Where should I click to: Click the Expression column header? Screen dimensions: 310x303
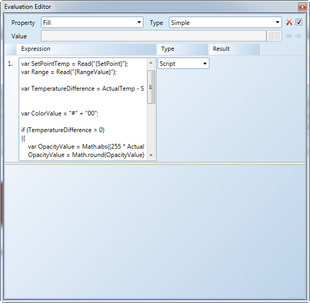pyautogui.click(x=87, y=49)
